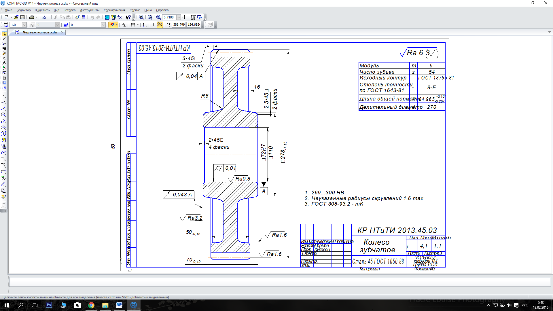Activate the What's This help cursor

128,17
